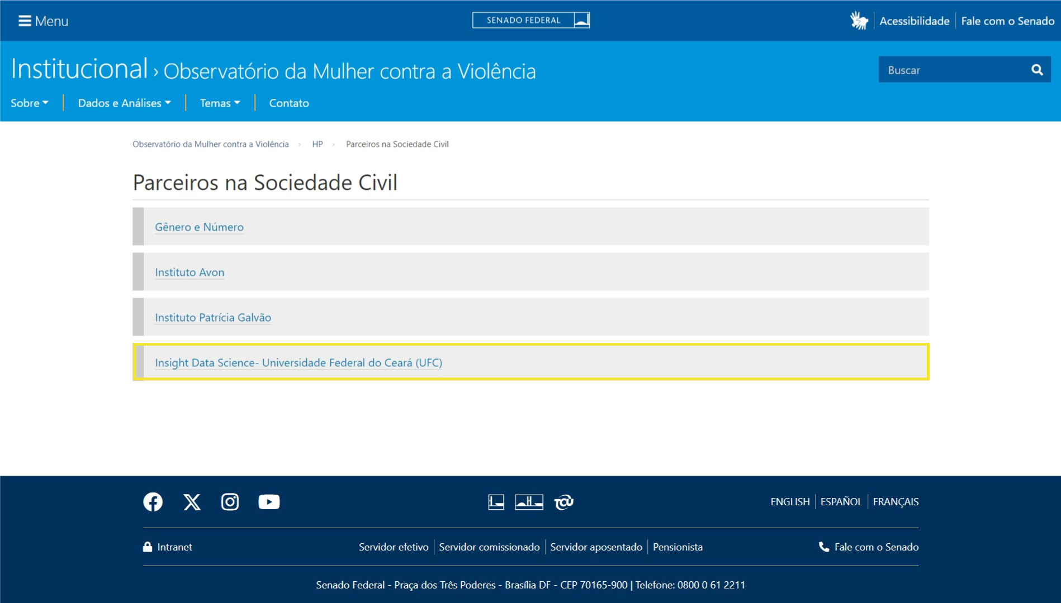Click the Senado Federal logo
Image resolution: width=1061 pixels, height=603 pixels.
(x=530, y=20)
